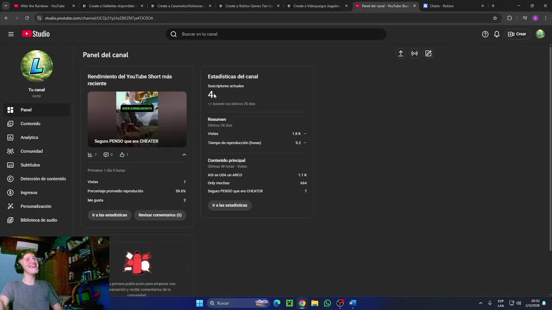Click the likes thumbs-up icon showing 1
552x310 pixels.
(122, 155)
